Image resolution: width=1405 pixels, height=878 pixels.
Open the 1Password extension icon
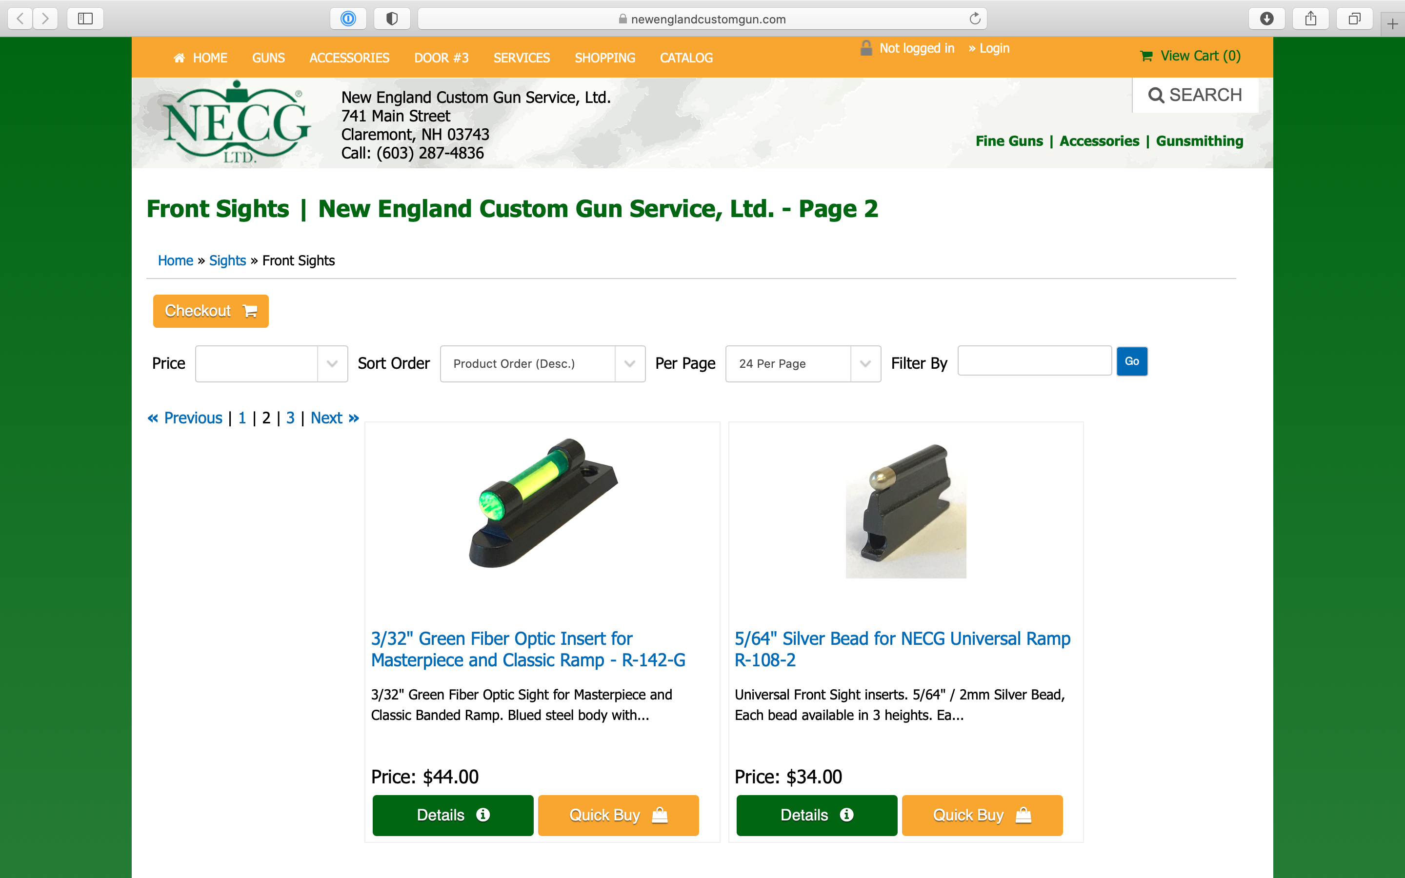348,19
